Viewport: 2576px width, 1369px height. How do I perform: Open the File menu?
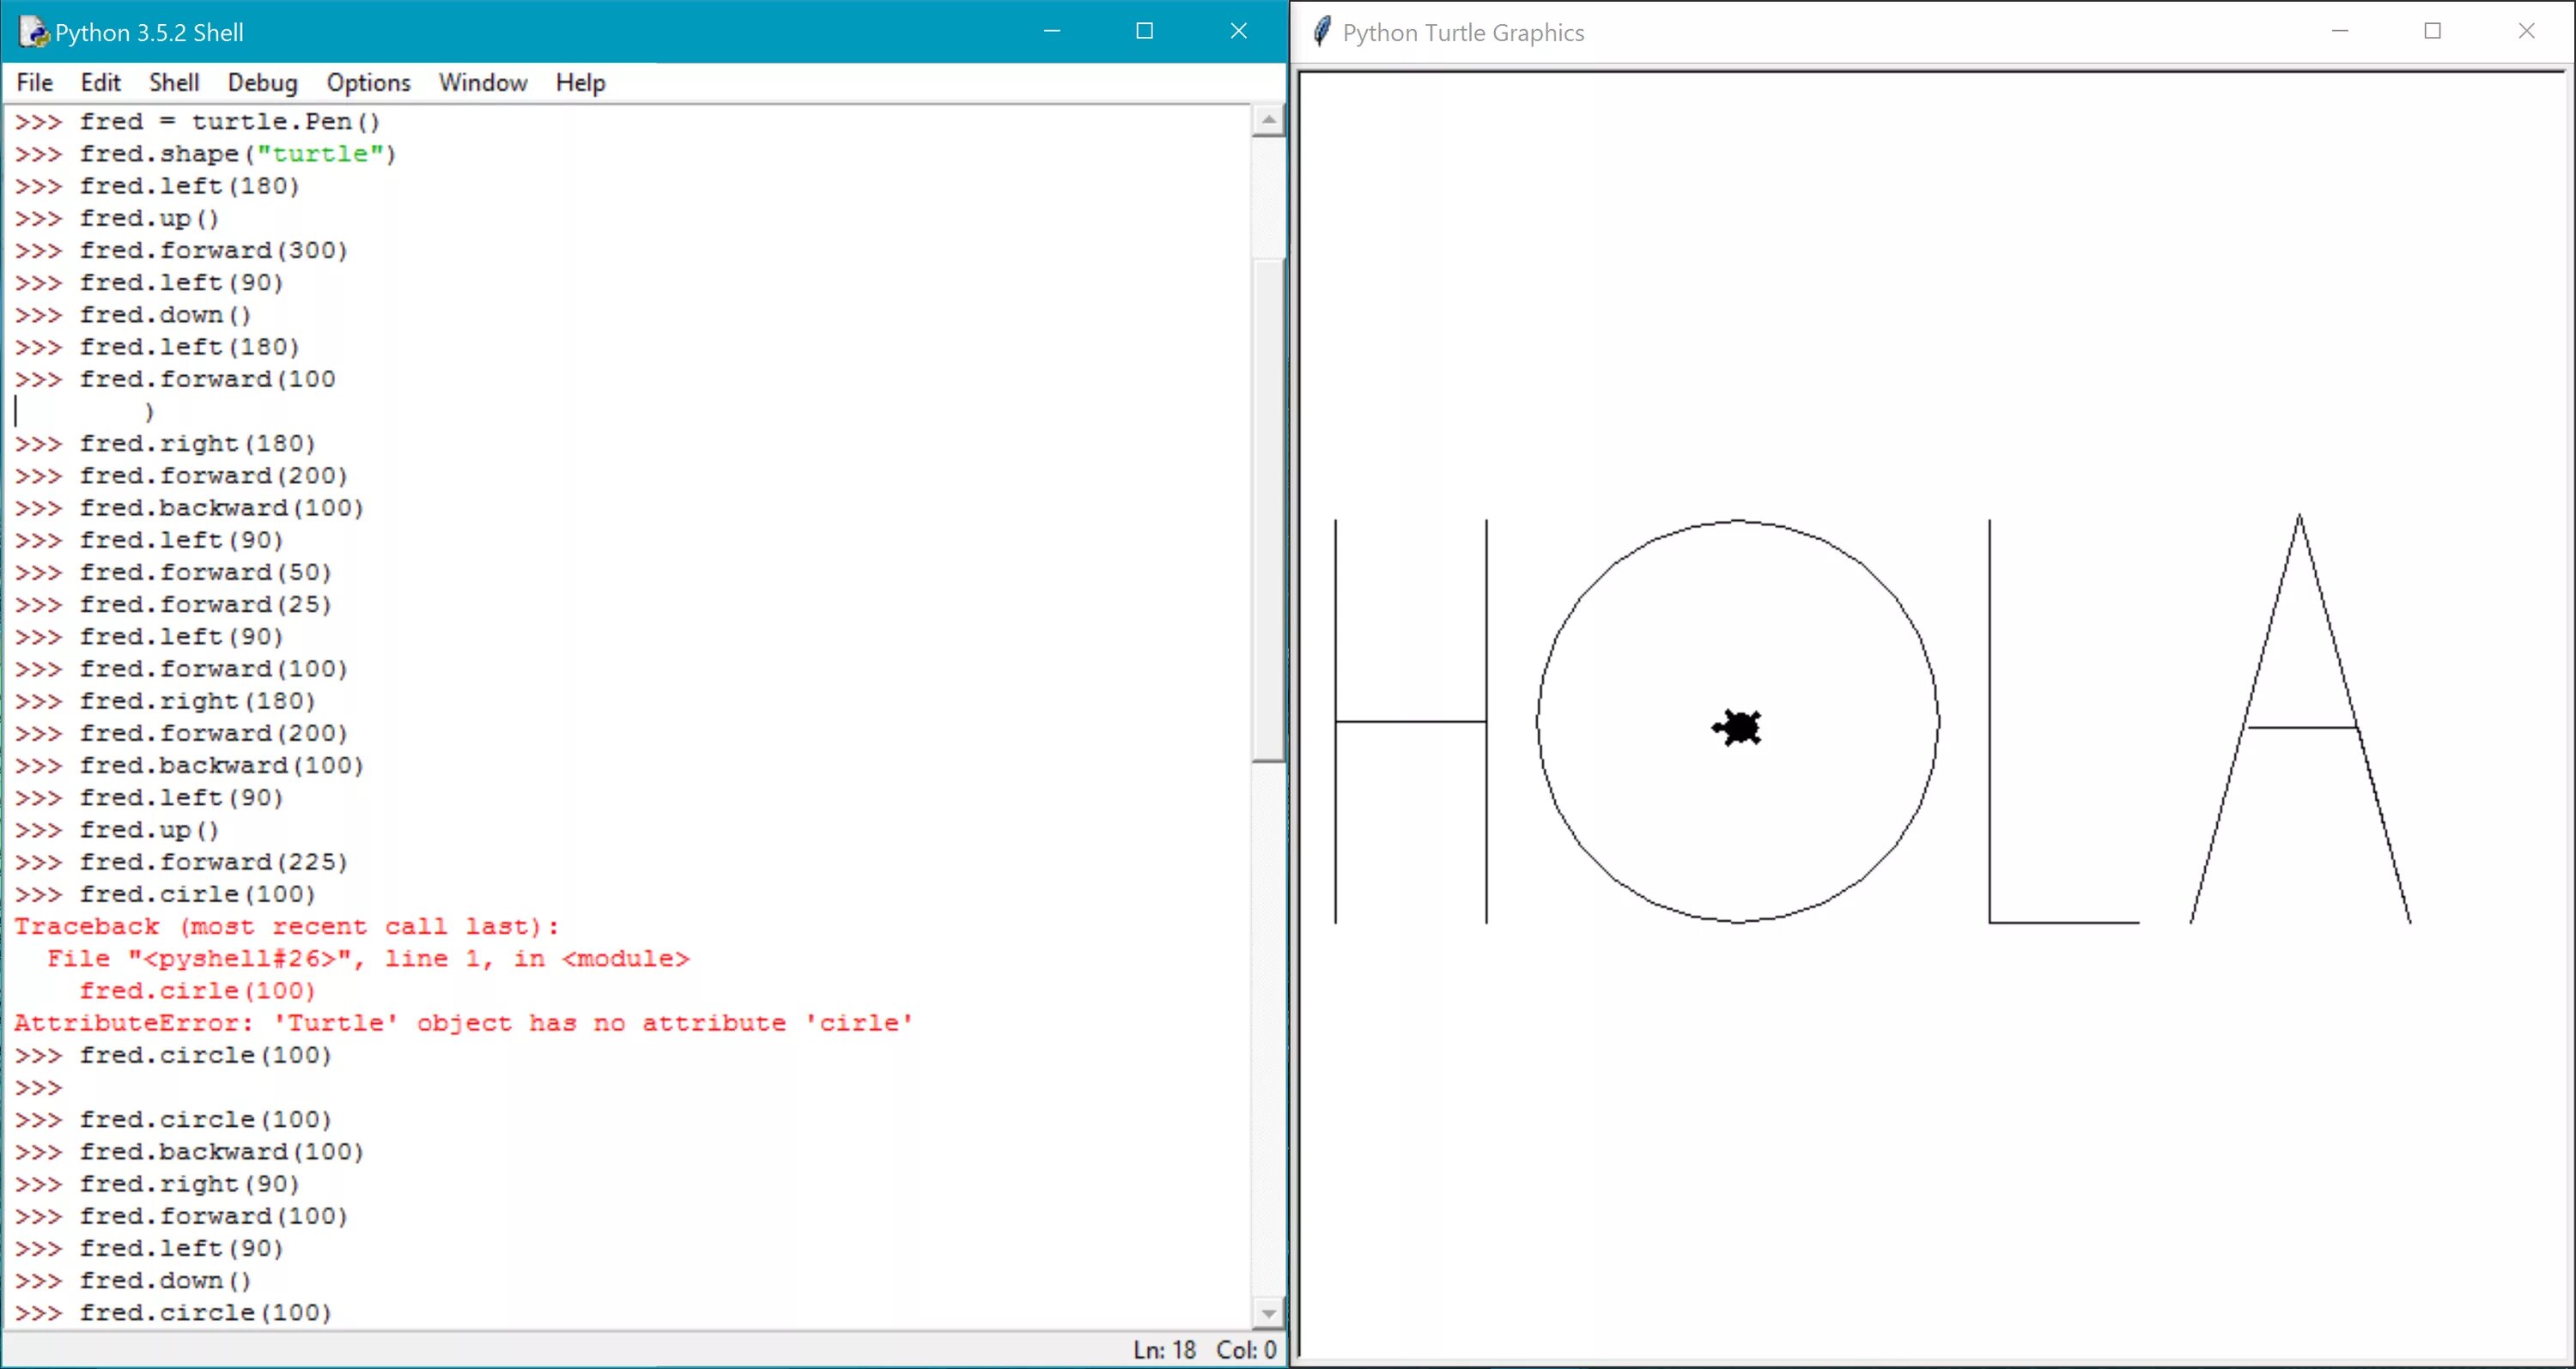click(x=35, y=83)
